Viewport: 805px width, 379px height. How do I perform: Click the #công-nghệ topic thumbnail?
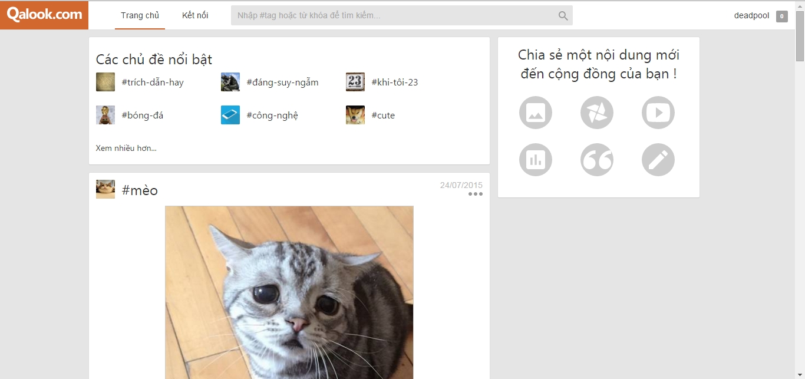click(230, 115)
